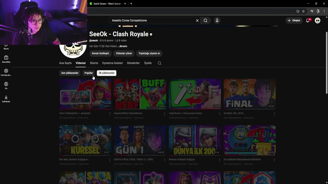
Task: Click the 20 Galibiyet Mücadelesini Bitirdim! title
Action: click(x=242, y=159)
